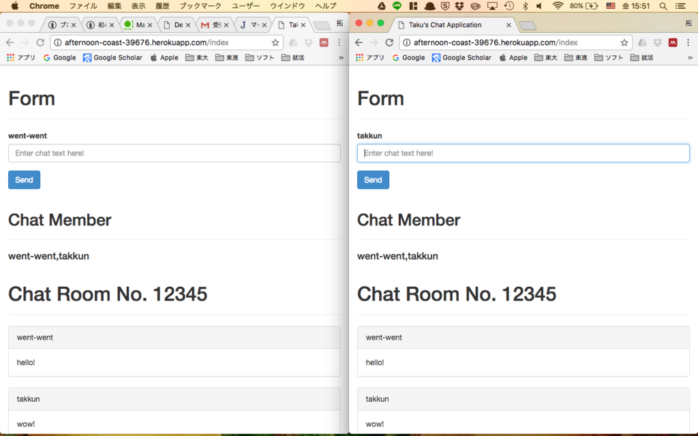Bookmark page with star in right window
This screenshot has height=436, width=698.
tap(624, 43)
